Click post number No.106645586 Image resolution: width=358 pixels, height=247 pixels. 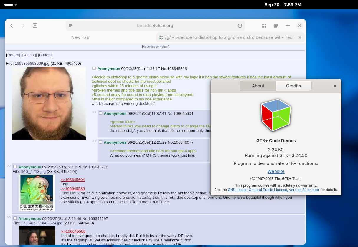174,69
